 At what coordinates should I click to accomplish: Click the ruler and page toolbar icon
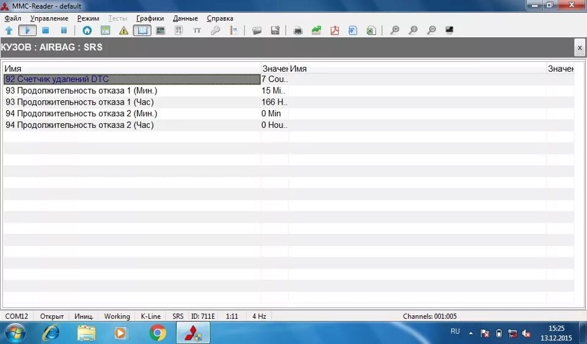[x=234, y=31]
